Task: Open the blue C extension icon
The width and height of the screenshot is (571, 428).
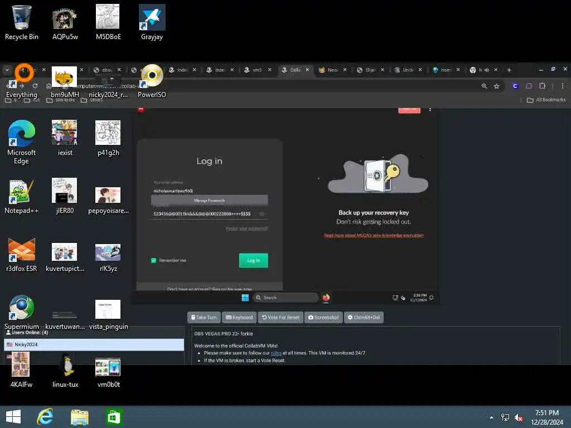Action: click(515, 86)
